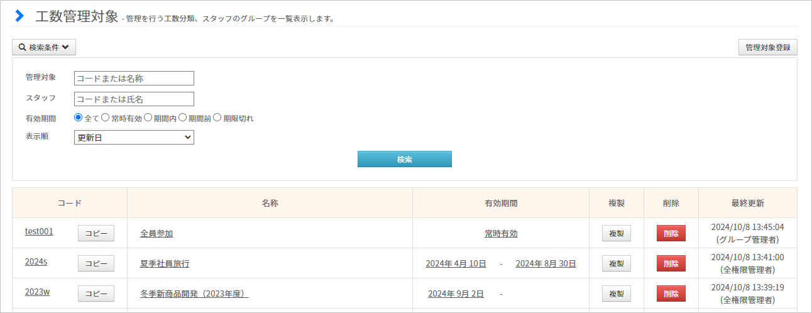Open the 管理対象登録 registration page
This screenshot has height=313, width=812.
[768, 47]
